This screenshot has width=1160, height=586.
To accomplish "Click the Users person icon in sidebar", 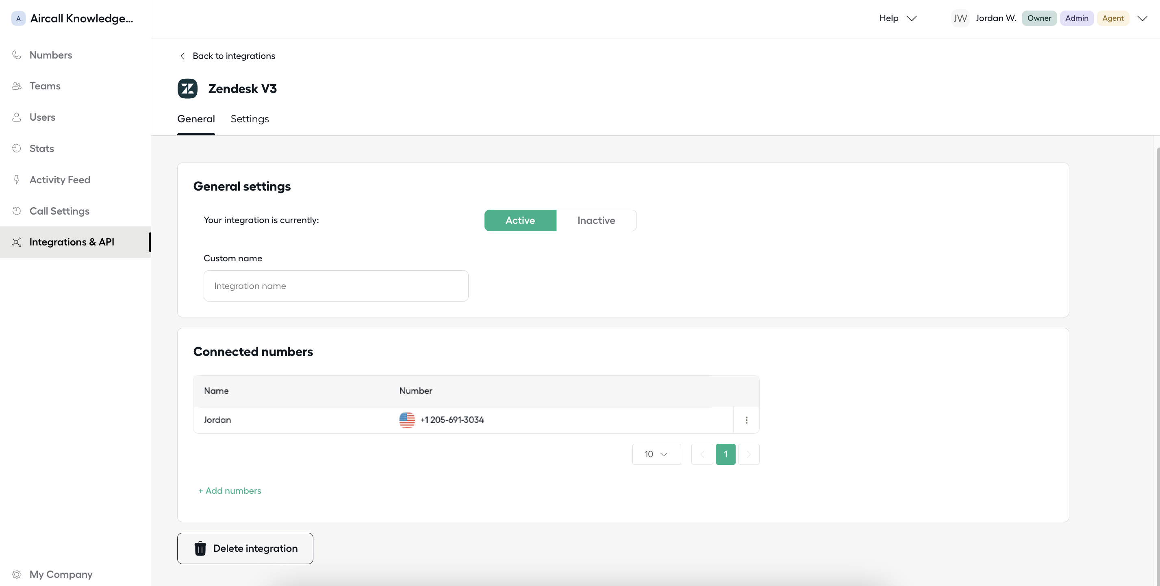I will (x=17, y=117).
